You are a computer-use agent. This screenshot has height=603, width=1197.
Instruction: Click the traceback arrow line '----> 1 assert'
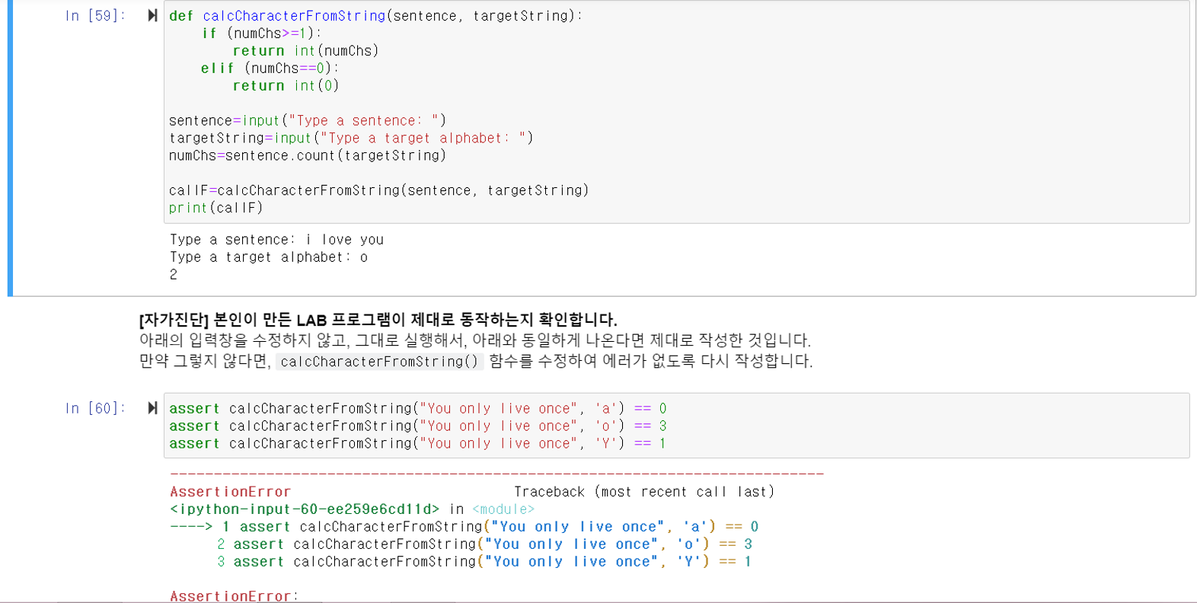[464, 527]
